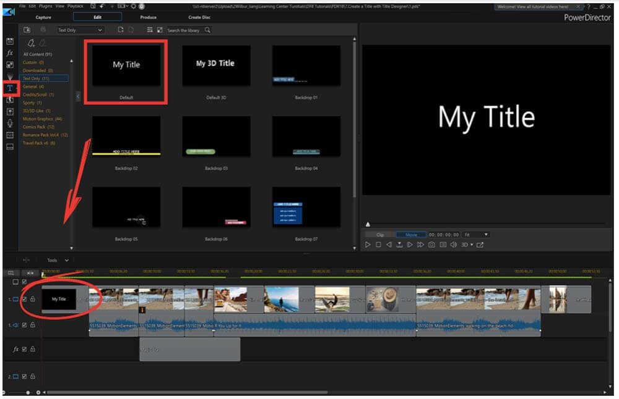Lock the fx effect track
619x399 pixels.
tap(33, 349)
